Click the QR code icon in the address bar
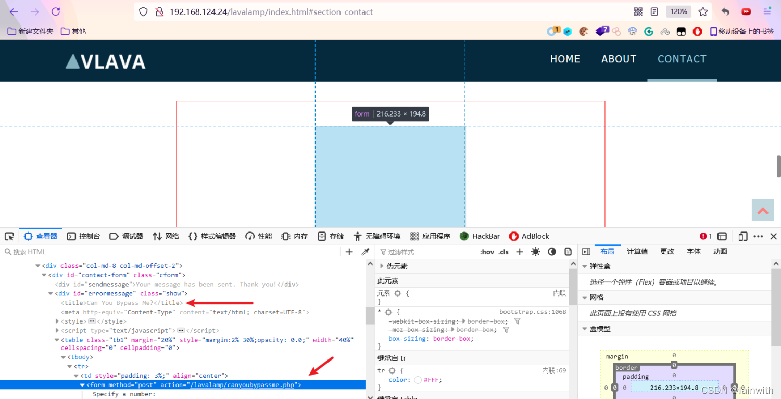This screenshot has height=399, width=781. [638, 11]
